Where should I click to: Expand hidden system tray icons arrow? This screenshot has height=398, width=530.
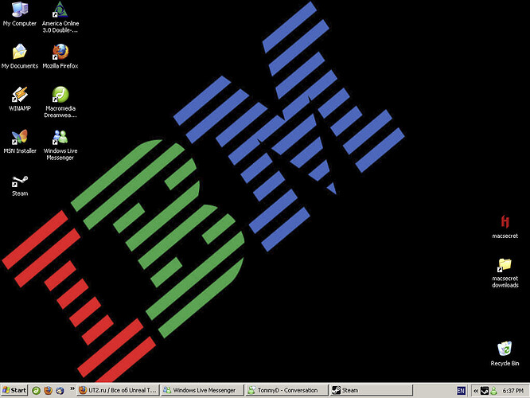pyautogui.click(x=475, y=391)
